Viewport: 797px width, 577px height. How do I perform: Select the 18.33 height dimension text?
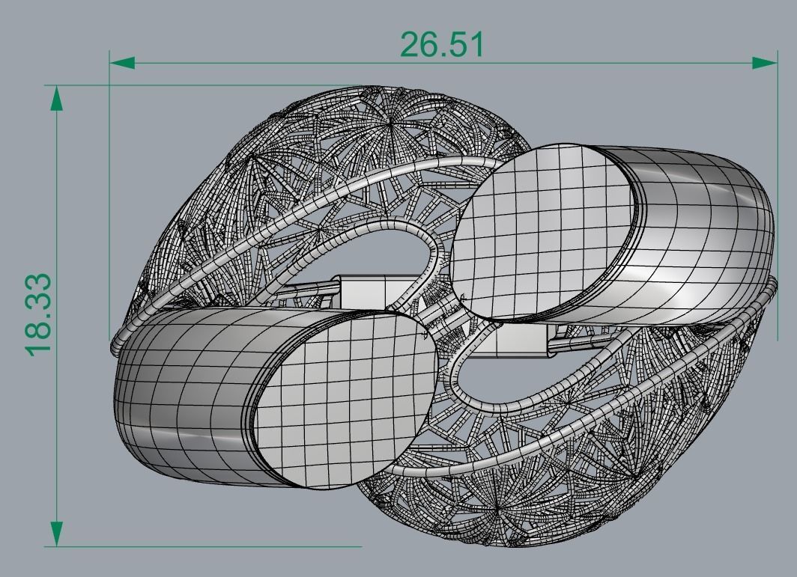point(38,315)
